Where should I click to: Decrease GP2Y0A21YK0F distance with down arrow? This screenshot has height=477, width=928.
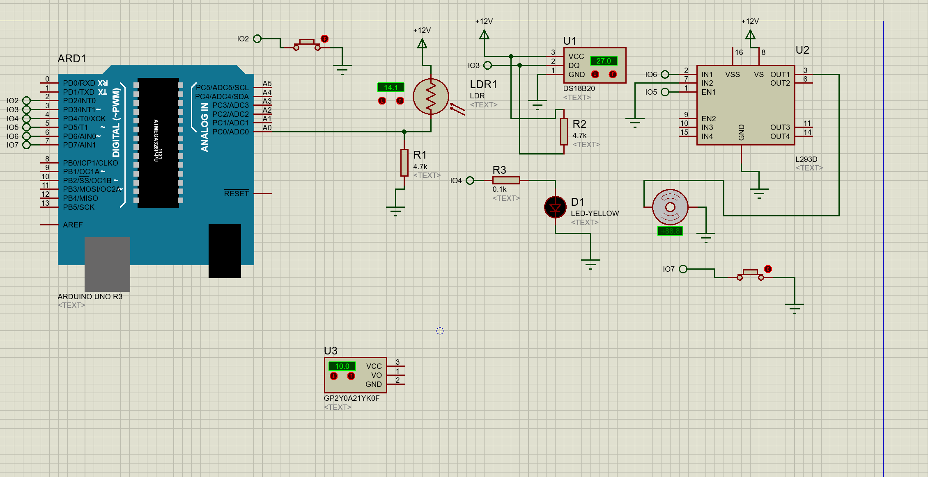point(333,376)
